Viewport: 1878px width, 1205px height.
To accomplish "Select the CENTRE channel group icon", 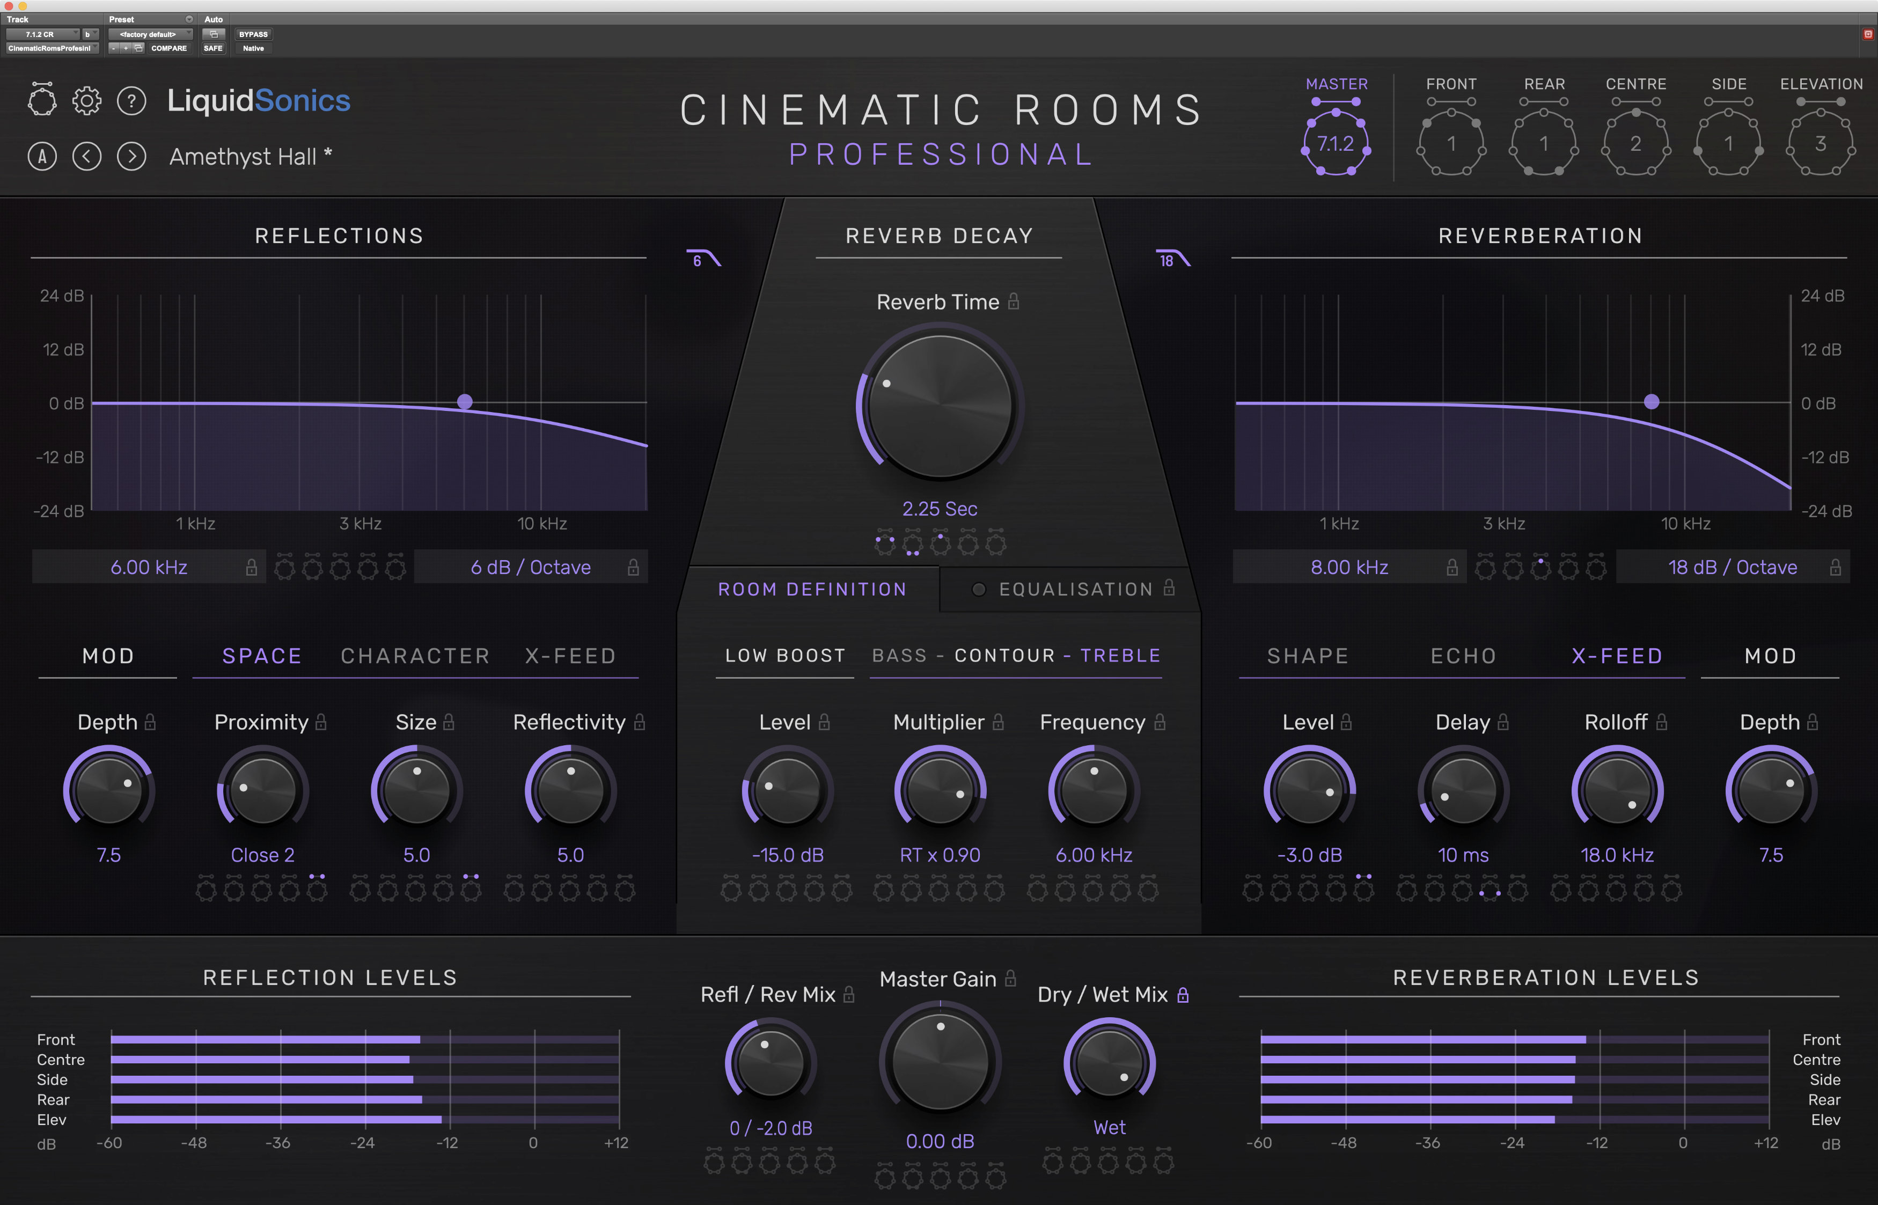I will [x=1635, y=141].
